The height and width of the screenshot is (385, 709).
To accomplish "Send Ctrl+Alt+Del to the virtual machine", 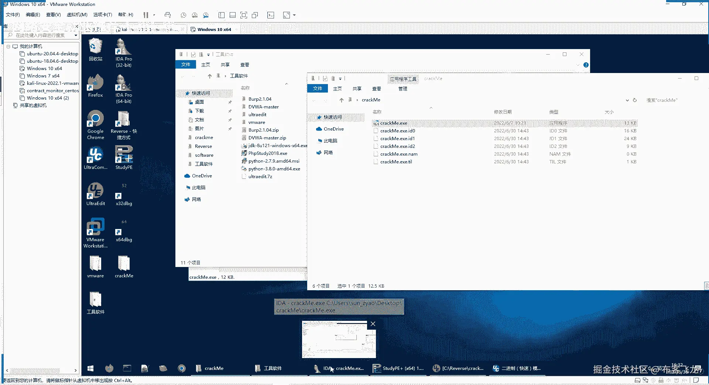I will click(x=168, y=15).
